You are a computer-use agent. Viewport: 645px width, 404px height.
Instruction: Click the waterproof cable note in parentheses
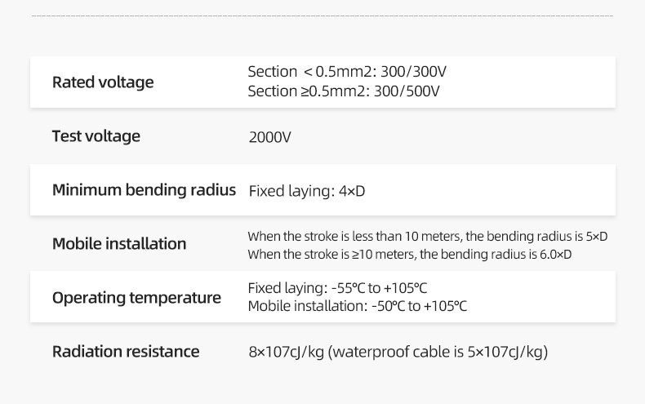coord(438,353)
